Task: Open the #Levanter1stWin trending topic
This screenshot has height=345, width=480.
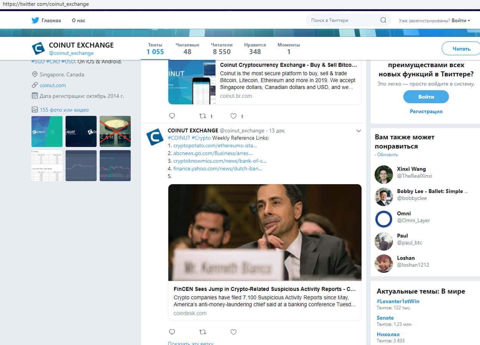Action: click(398, 301)
